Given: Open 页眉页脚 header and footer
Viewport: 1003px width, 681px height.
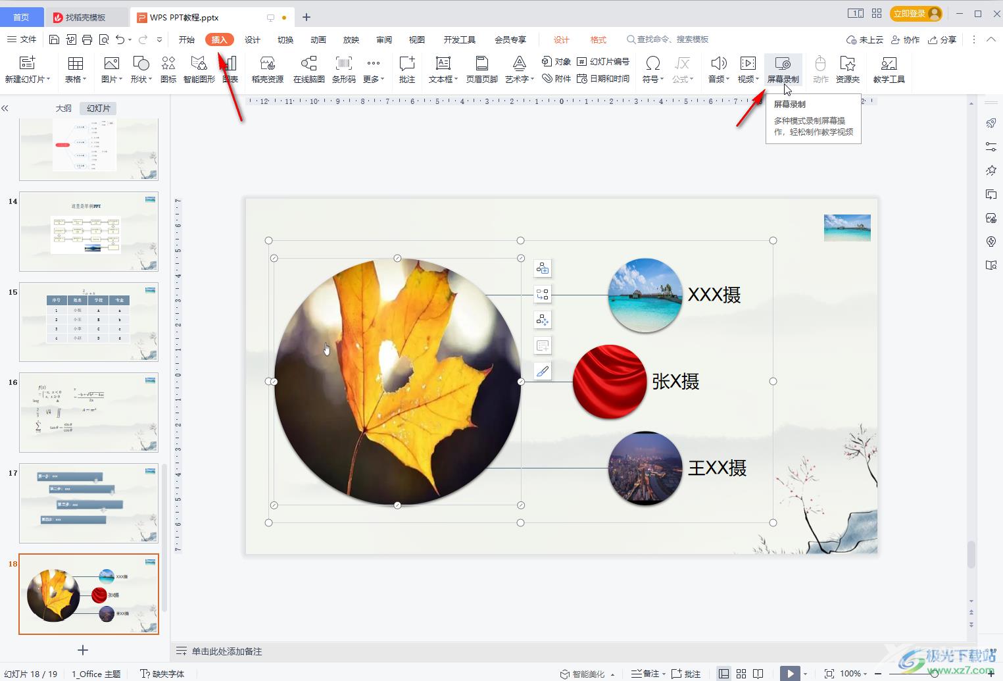Looking at the screenshot, I should [x=481, y=70].
